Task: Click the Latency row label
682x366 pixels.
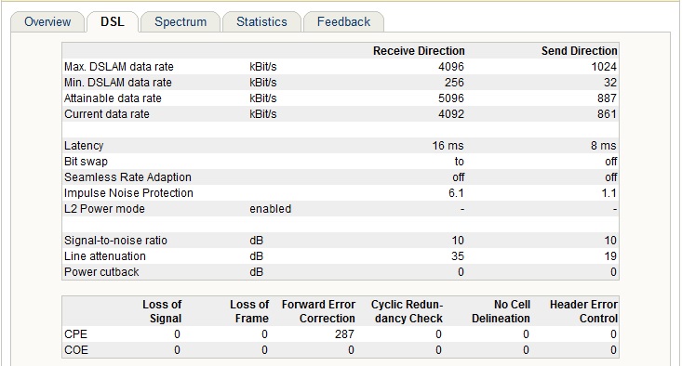Action: coord(84,146)
